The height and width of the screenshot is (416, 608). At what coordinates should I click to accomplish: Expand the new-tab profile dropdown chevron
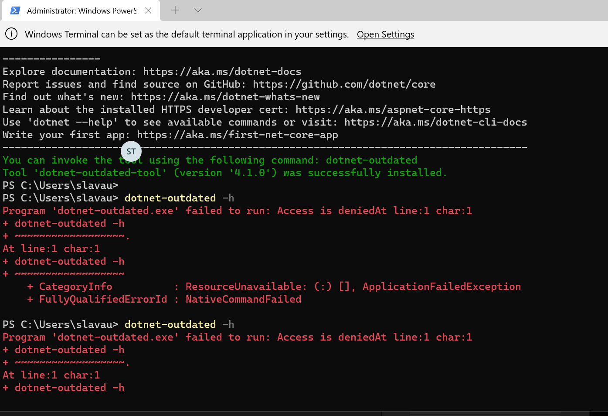coord(198,10)
